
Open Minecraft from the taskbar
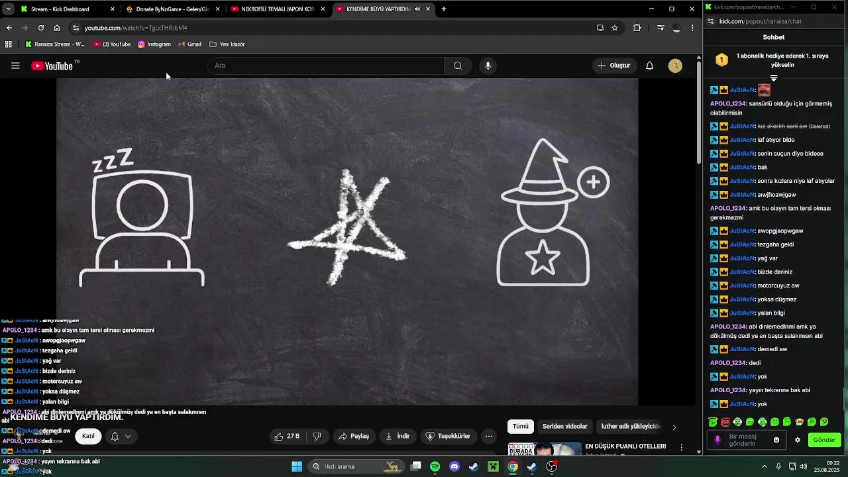[493, 466]
